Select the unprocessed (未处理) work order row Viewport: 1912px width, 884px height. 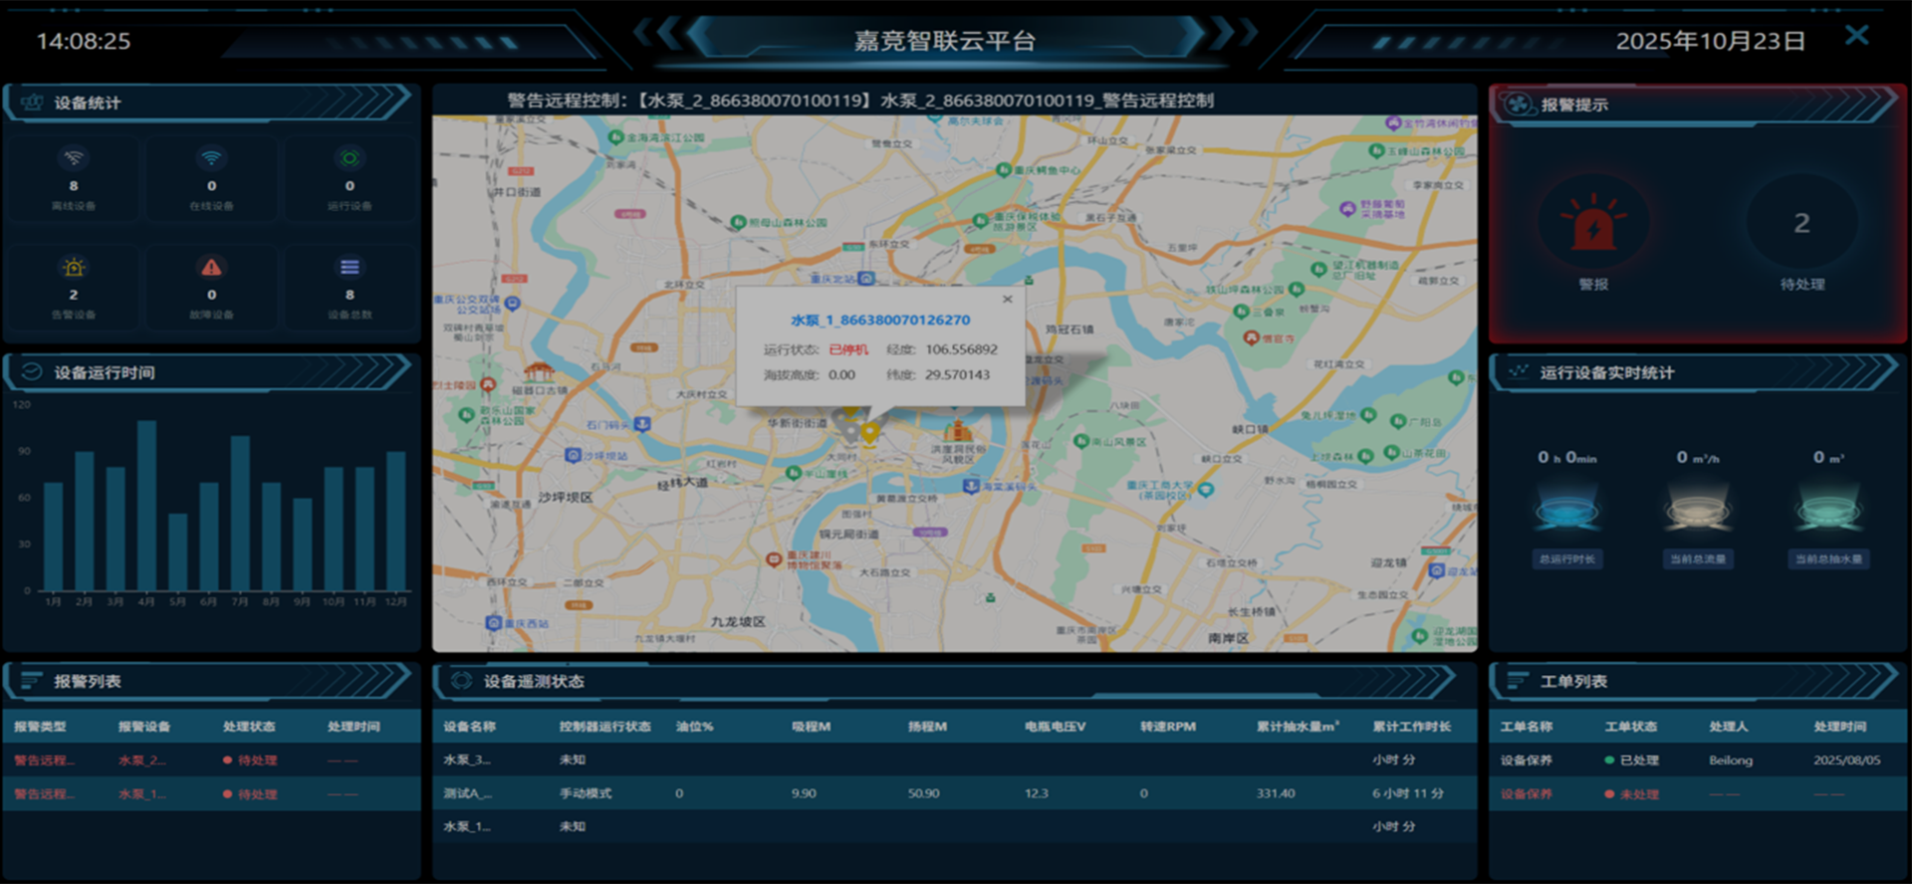[x=1697, y=794]
